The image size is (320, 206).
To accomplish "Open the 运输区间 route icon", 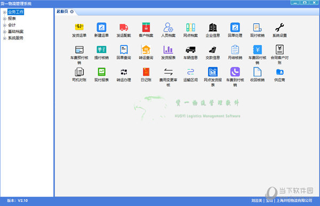I will coord(190,72).
